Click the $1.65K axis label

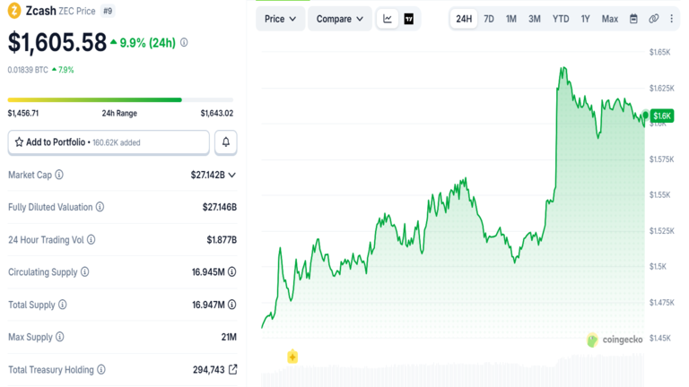click(660, 52)
